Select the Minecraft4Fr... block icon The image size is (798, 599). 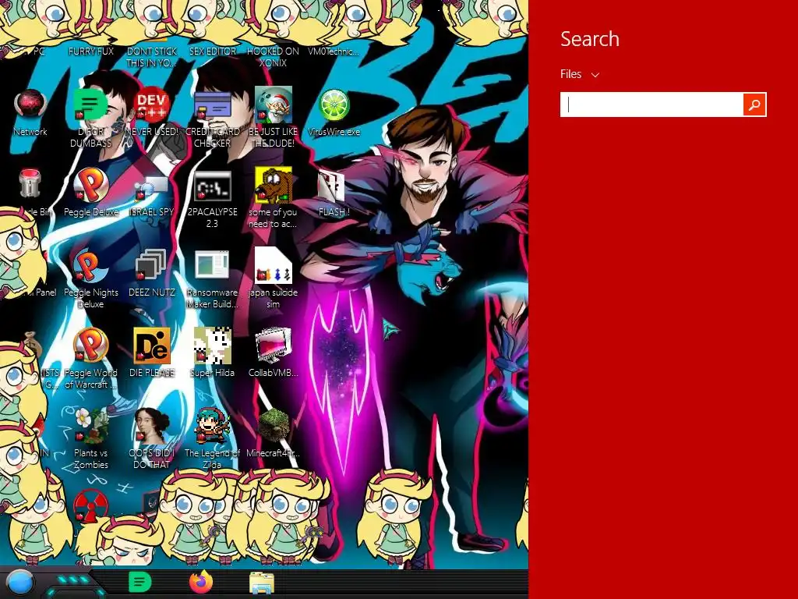click(274, 426)
